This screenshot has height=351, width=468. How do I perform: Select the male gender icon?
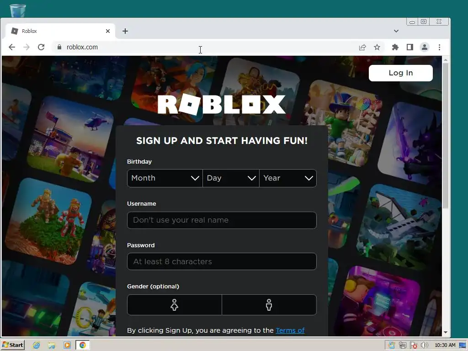269,305
